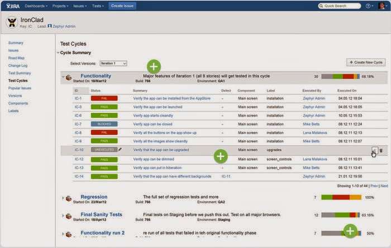Click the IronClad project avatar icon

[12, 22]
